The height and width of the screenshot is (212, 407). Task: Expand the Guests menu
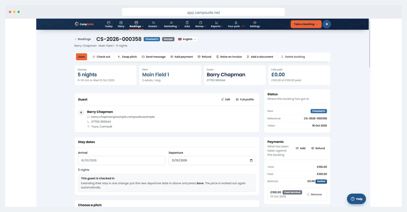coord(154,24)
